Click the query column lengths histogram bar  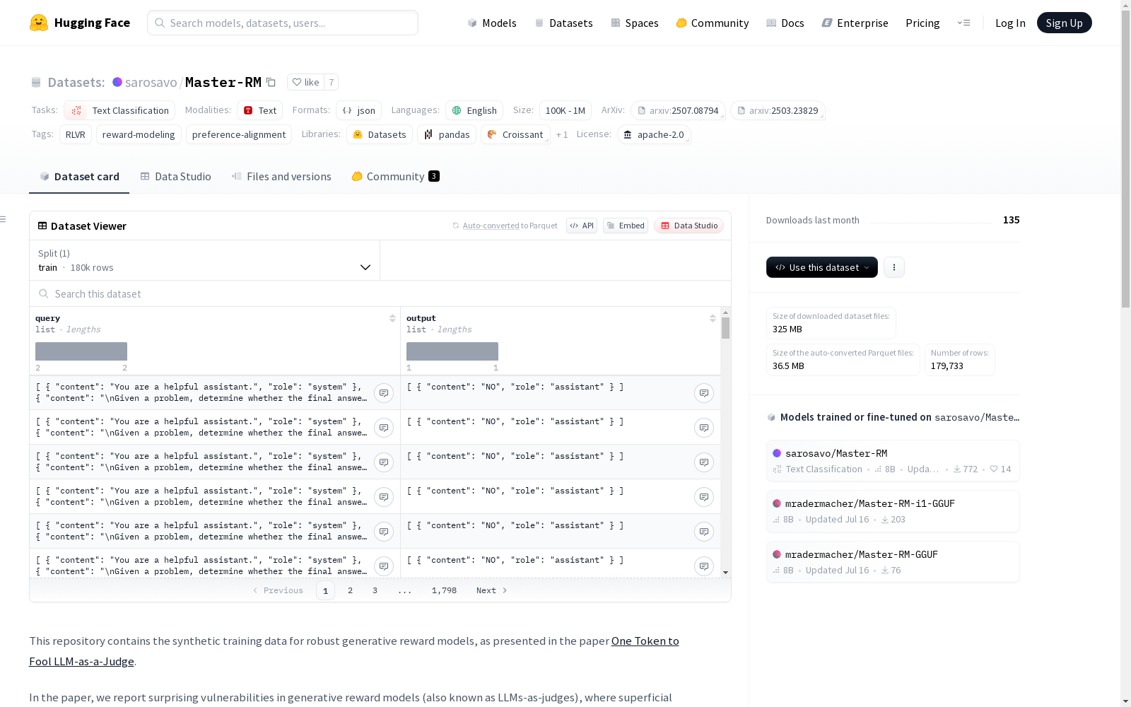point(81,351)
